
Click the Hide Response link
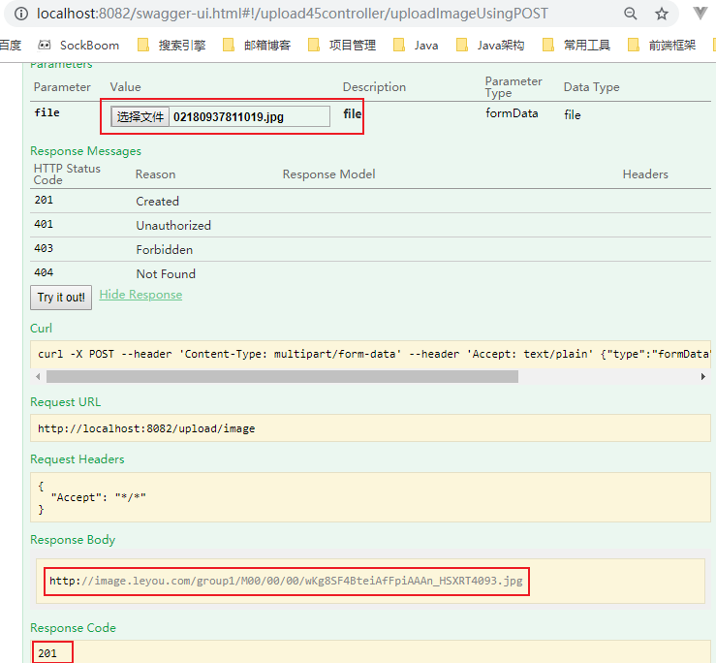(140, 295)
